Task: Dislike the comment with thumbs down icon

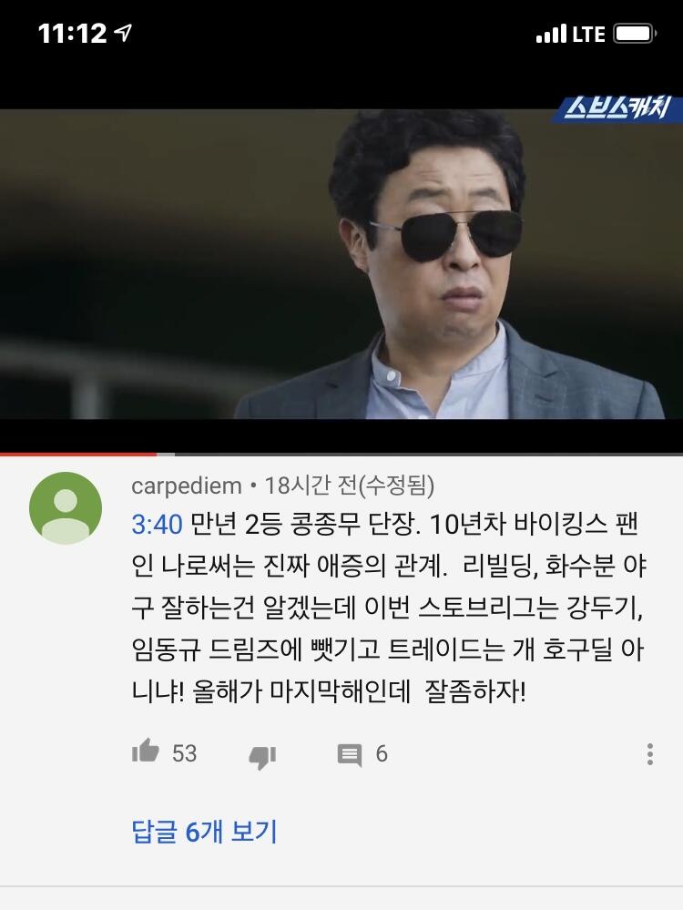Action: (x=262, y=756)
